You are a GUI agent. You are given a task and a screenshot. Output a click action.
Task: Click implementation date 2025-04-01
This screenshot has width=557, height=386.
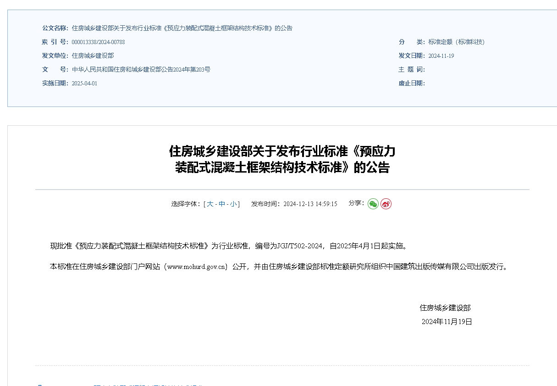pos(84,84)
